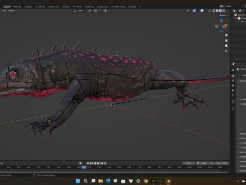Toggle X-ray mode

[210, 11]
